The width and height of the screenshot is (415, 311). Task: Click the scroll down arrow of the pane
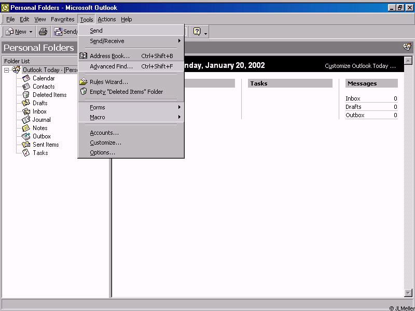(x=408, y=293)
